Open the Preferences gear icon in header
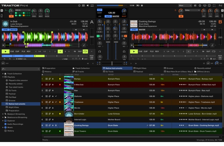224x146 pixels. 200,6
